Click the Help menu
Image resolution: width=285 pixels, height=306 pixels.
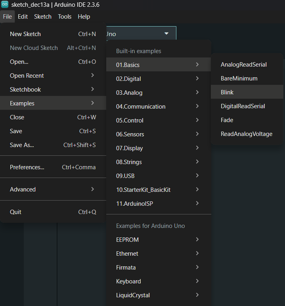84,17
